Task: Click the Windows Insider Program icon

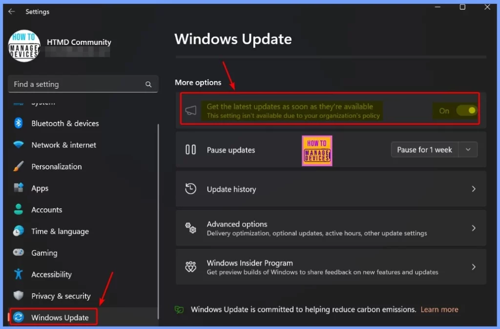Action: tap(191, 267)
